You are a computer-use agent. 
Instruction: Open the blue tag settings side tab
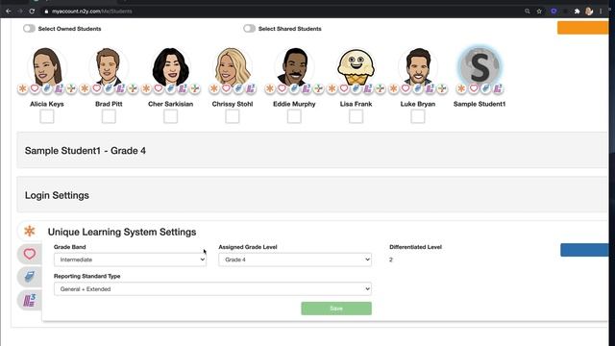click(30, 277)
